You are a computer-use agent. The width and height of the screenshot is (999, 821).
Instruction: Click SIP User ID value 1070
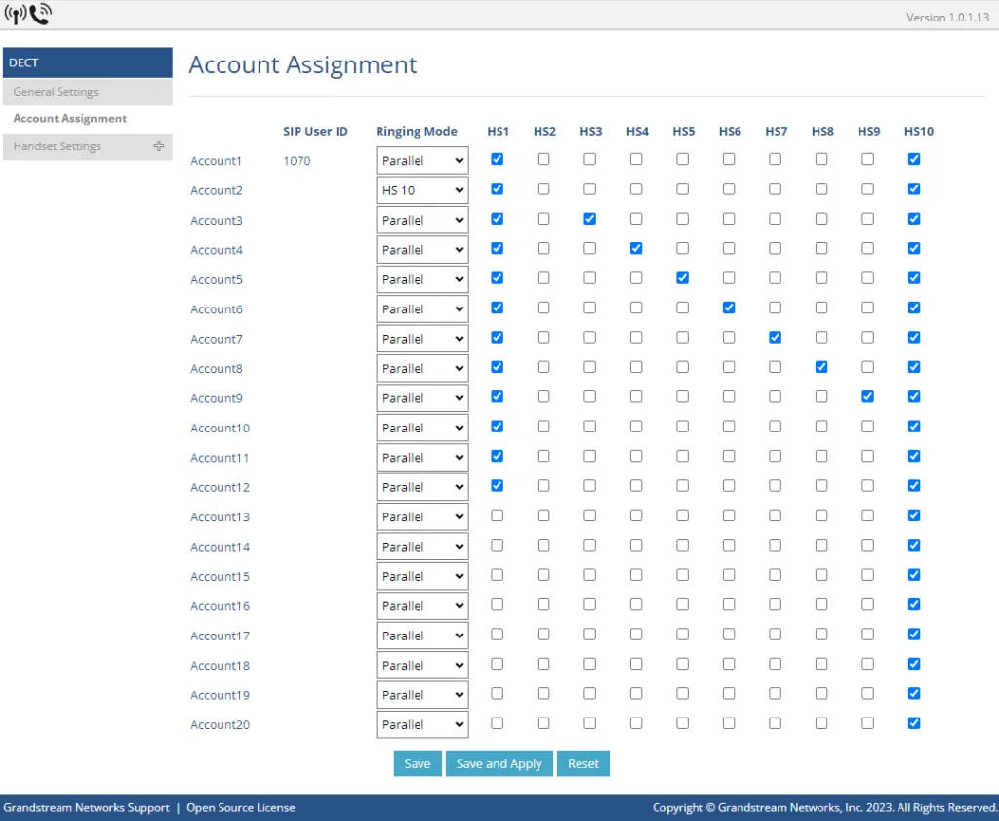click(297, 161)
